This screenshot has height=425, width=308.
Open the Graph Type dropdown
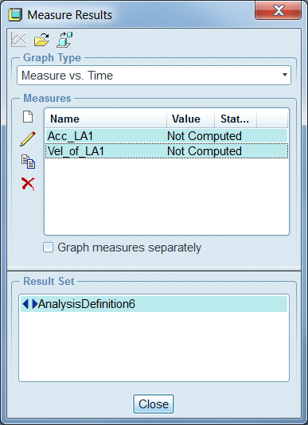154,75
